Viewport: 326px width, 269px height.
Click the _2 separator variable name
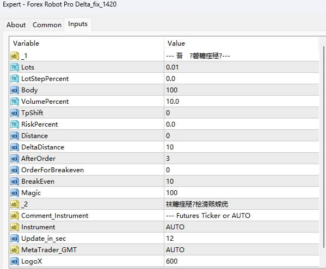click(x=24, y=204)
